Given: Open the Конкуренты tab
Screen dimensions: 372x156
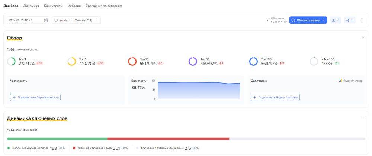Looking at the screenshot, I should click(53, 6).
